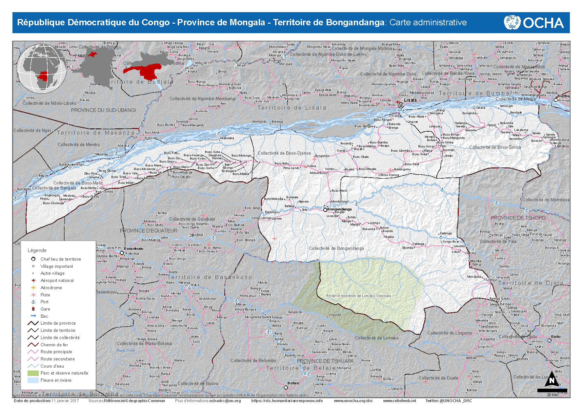Click the Date de production text

pyautogui.click(x=46, y=401)
